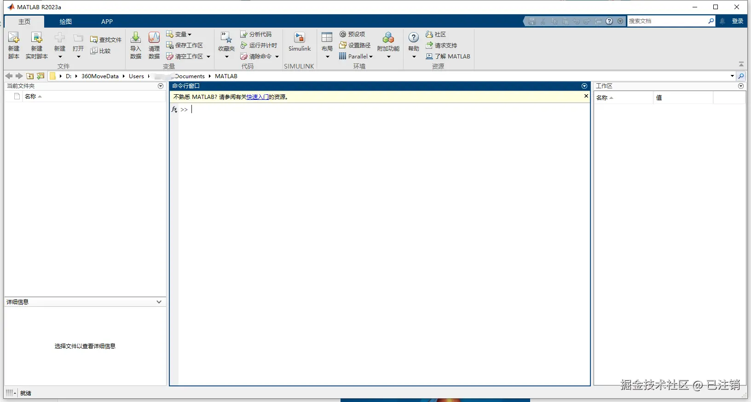
Task: Click the workspace 值 (Value) column header
Action: [683, 98]
